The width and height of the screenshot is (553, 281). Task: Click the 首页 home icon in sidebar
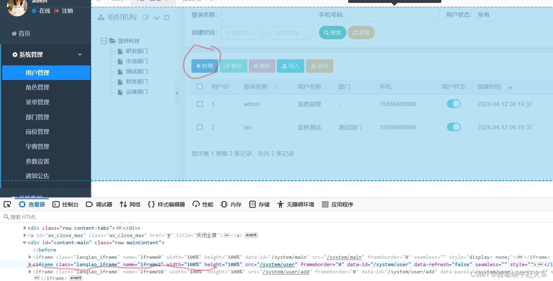click(15, 33)
